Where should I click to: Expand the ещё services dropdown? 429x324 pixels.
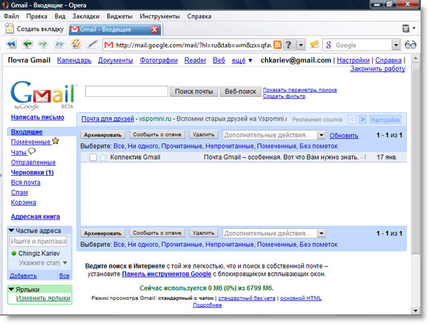pos(250,60)
